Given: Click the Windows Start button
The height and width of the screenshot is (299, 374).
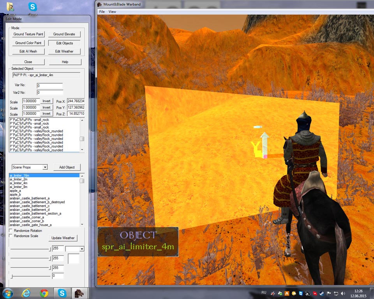Looking at the screenshot, I should click(x=8, y=293).
